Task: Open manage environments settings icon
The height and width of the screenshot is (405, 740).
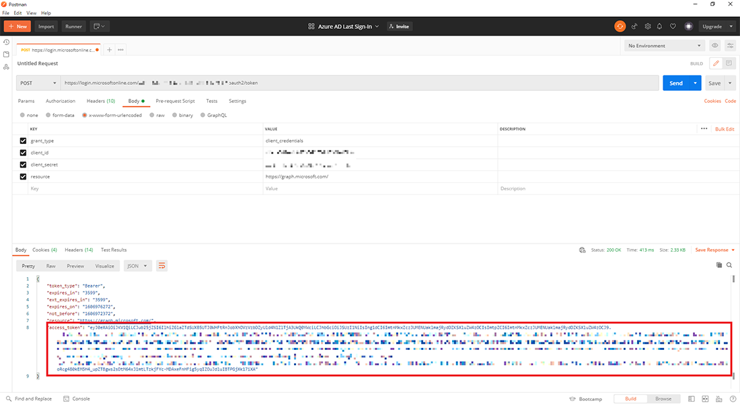Action: 730,46
